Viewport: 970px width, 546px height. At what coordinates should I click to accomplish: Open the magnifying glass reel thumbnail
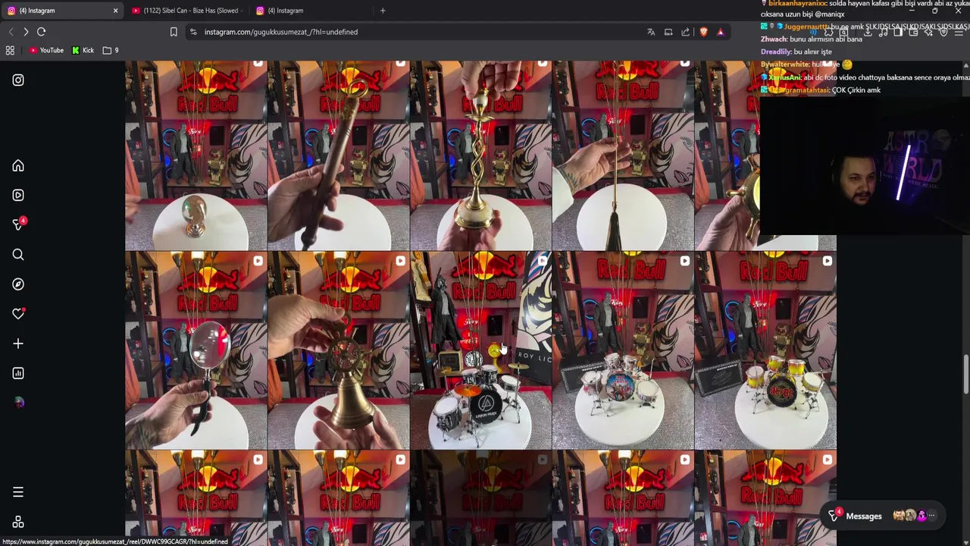(x=196, y=350)
